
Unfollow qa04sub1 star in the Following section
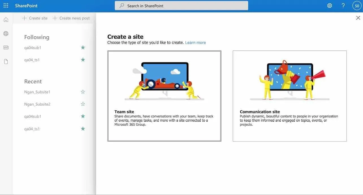[x=83, y=48]
